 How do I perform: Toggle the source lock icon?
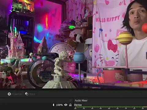(x=70, y=105)
